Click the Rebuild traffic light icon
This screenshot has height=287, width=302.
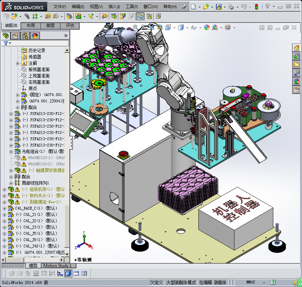coord(257,7)
